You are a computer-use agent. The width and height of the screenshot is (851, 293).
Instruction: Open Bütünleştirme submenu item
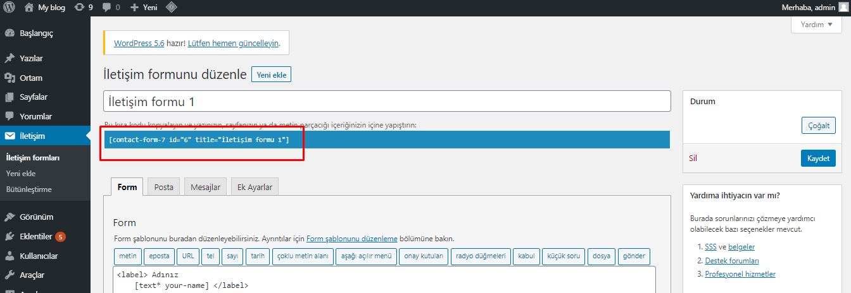pos(28,189)
